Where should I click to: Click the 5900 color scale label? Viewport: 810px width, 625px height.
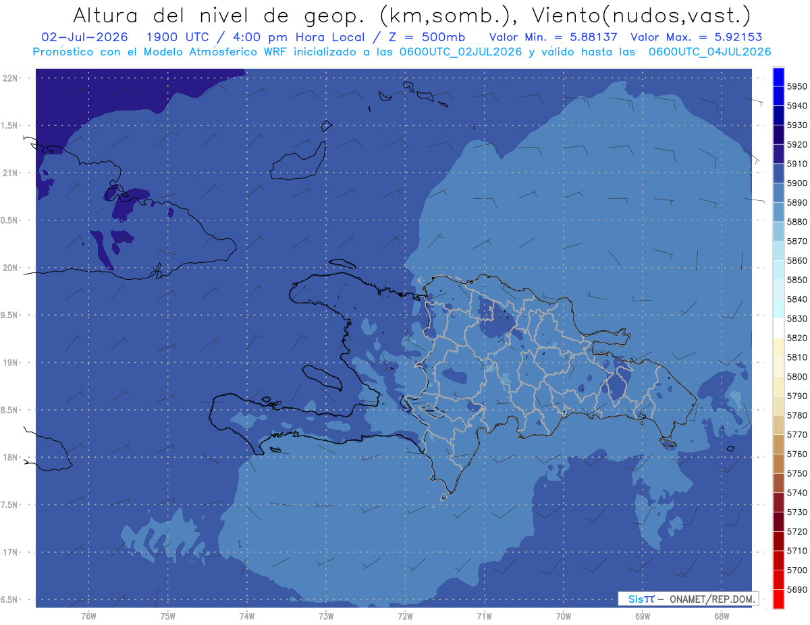(x=796, y=183)
